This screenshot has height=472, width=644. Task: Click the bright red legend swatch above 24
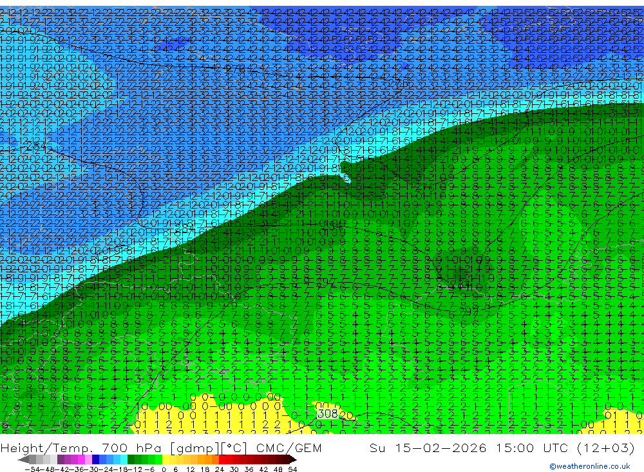[x=222, y=460]
